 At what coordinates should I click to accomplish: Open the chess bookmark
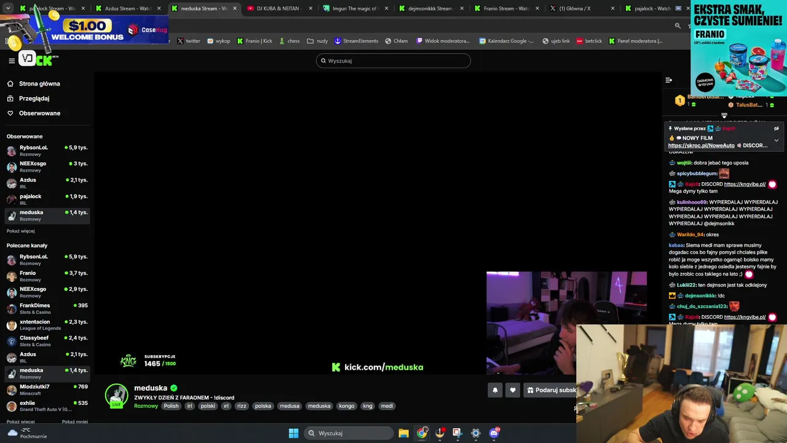coord(289,41)
